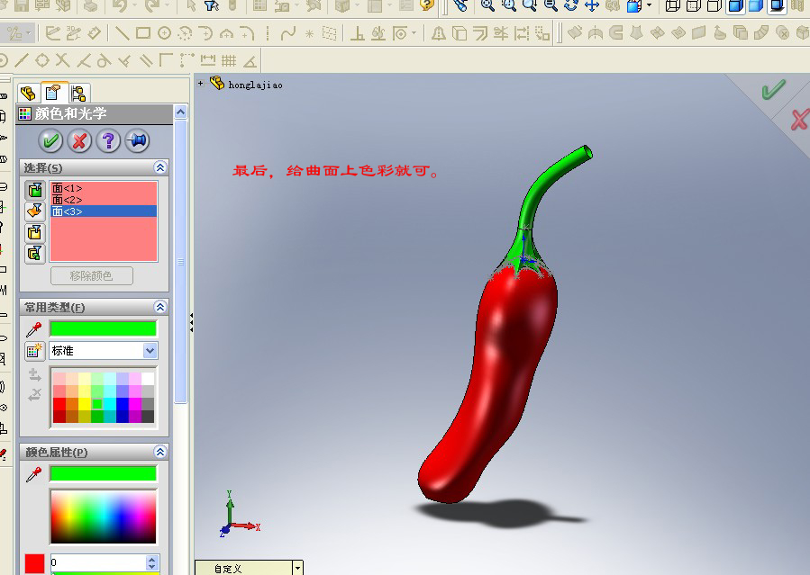This screenshot has height=575, width=810.
Task: Select the Circle sketch tool
Action: click(164, 33)
